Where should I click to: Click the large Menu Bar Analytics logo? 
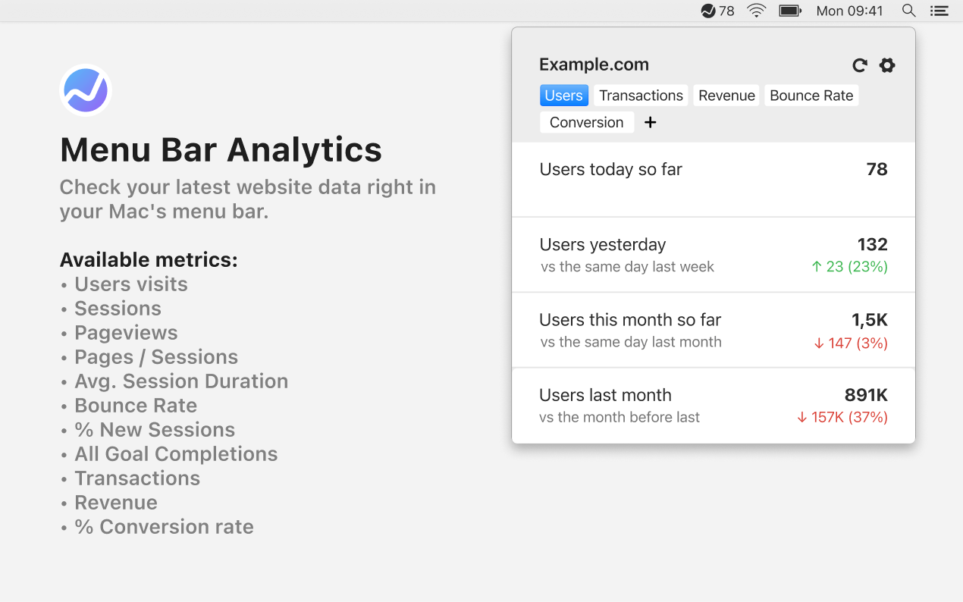click(x=86, y=89)
